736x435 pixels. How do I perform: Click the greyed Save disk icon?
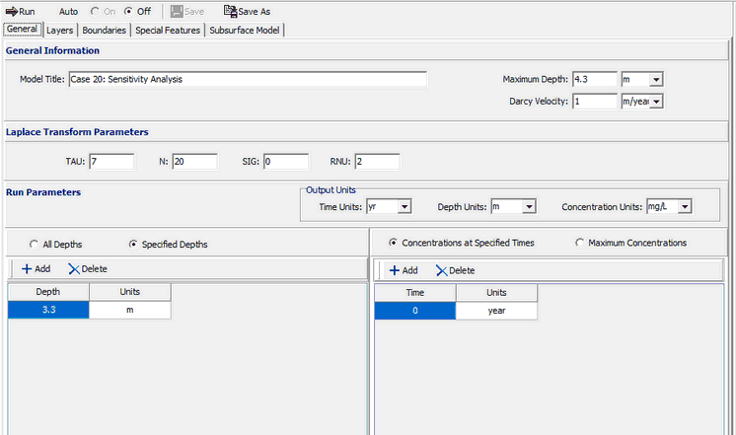177,11
